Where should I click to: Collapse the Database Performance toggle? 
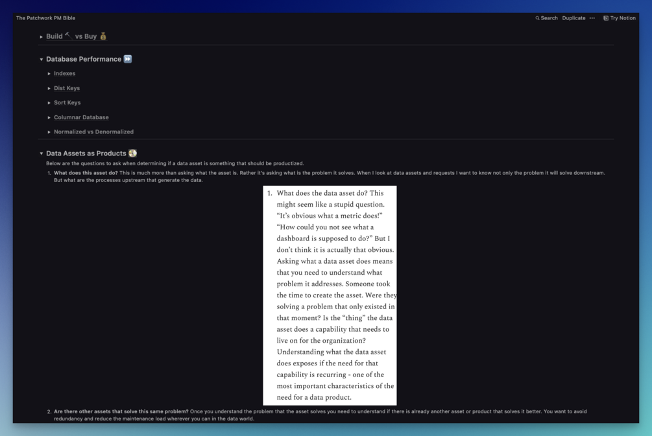(41, 60)
